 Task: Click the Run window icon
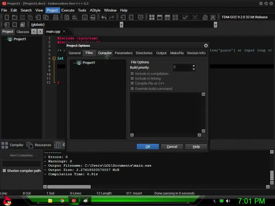click(x=160, y=17)
